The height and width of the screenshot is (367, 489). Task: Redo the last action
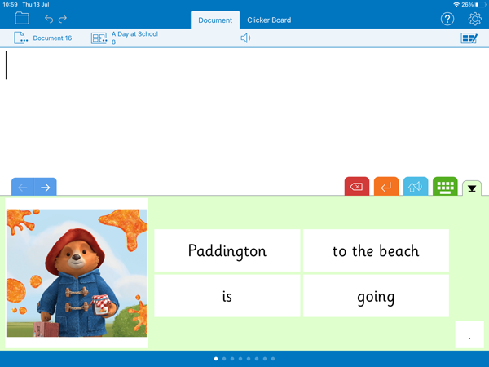[x=63, y=19]
